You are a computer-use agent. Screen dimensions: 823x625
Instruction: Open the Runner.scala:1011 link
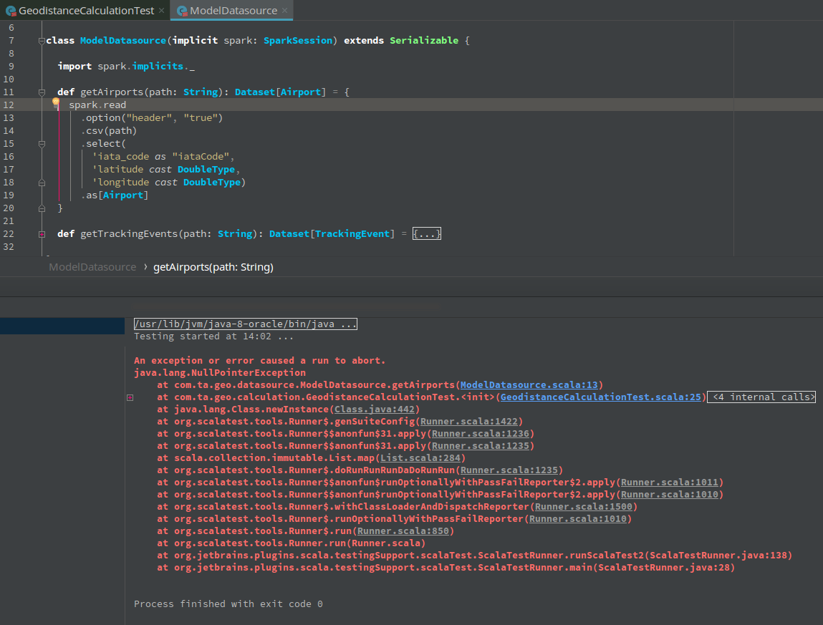(669, 482)
